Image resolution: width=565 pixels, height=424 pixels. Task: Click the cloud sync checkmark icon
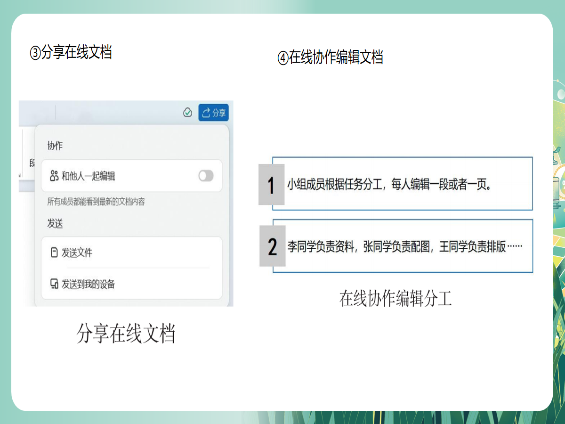[187, 113]
